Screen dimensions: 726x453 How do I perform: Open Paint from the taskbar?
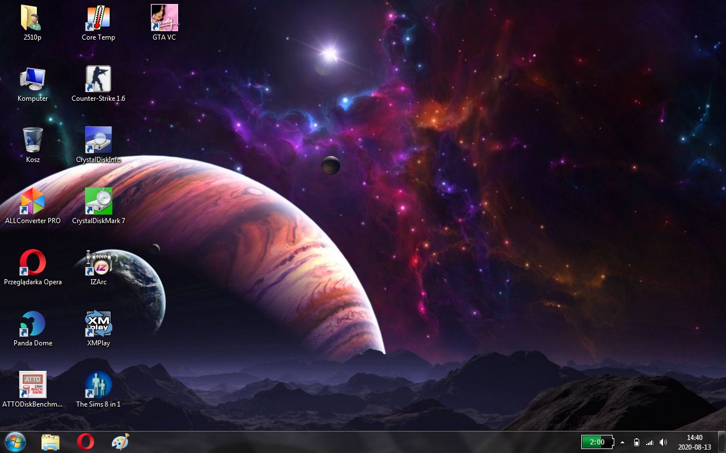pyautogui.click(x=120, y=442)
